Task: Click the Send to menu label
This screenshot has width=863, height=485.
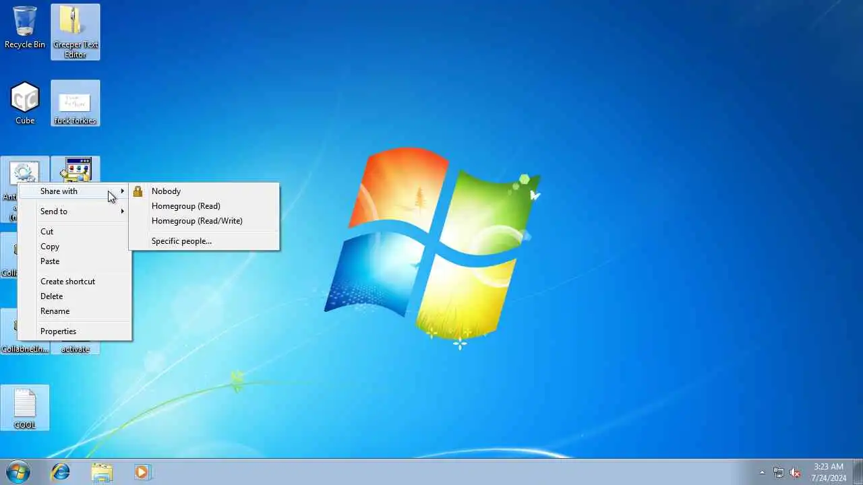Action: click(54, 212)
